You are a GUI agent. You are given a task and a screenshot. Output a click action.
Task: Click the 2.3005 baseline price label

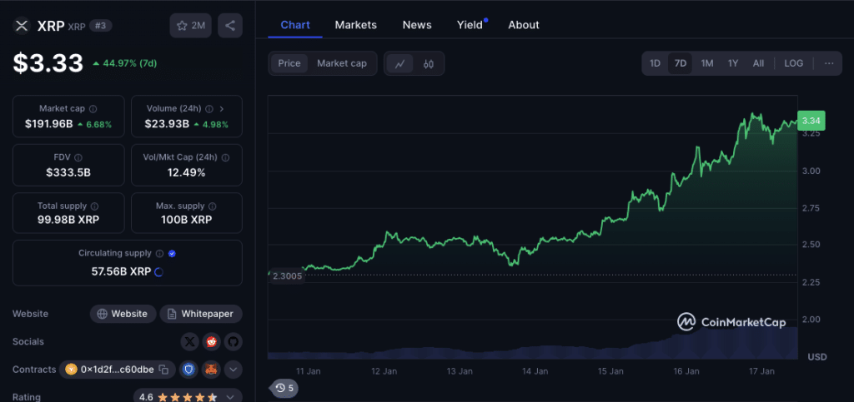pos(288,276)
